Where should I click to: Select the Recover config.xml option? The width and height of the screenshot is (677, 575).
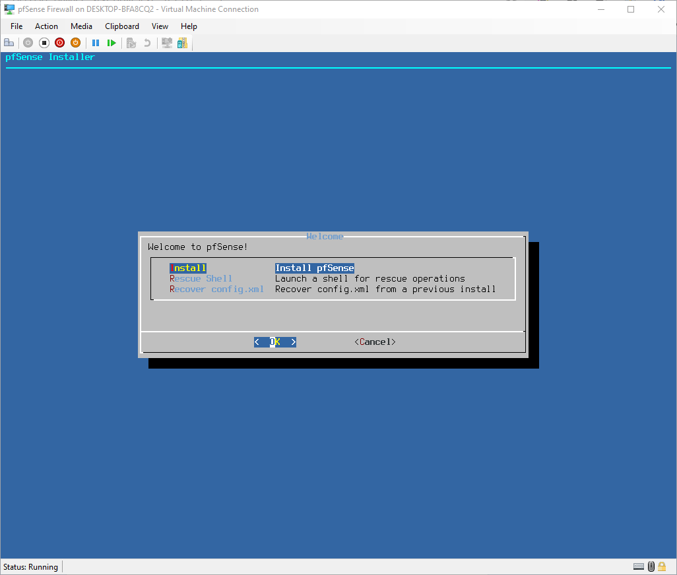(x=216, y=289)
